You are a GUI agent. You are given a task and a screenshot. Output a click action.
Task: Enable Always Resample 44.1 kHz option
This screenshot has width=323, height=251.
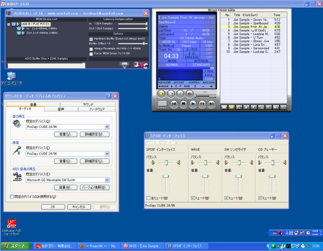click(x=91, y=48)
